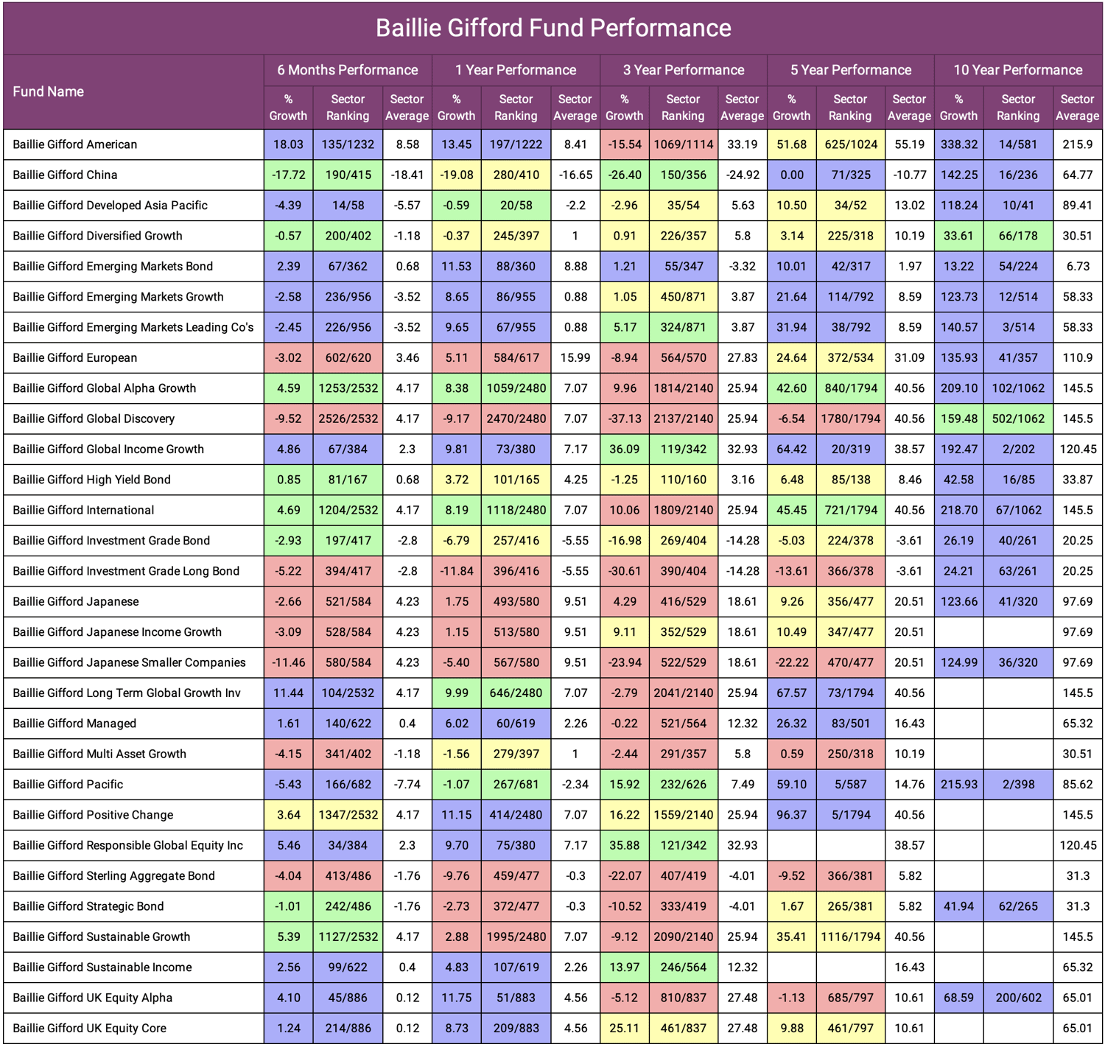Click the 1 Year Performance header
1105x1047 pixels.
(x=516, y=70)
